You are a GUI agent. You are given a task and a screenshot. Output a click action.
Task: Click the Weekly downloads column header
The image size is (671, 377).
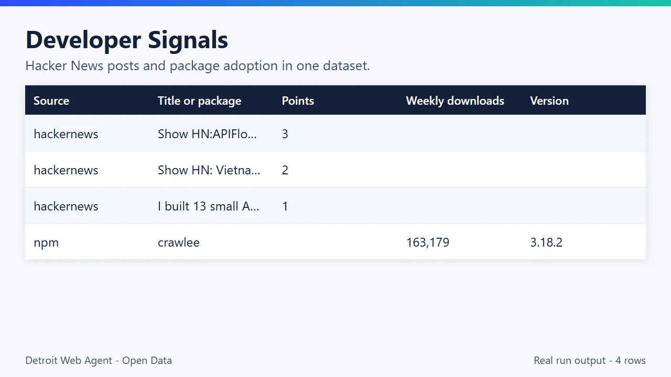(x=455, y=101)
